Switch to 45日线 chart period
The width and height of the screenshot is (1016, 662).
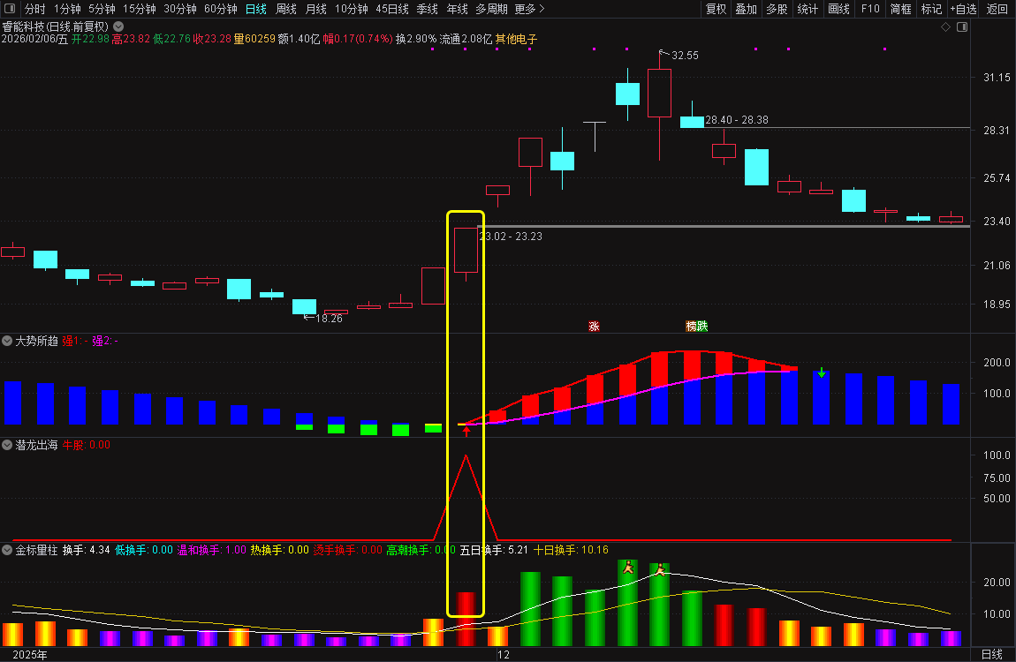[x=392, y=9]
